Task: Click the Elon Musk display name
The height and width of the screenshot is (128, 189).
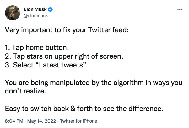Action: coord(35,9)
